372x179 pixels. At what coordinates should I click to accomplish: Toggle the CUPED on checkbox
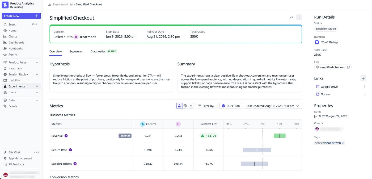tap(231, 106)
